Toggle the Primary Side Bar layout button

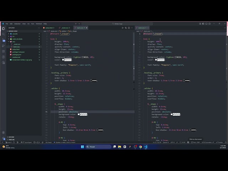click(203, 24)
